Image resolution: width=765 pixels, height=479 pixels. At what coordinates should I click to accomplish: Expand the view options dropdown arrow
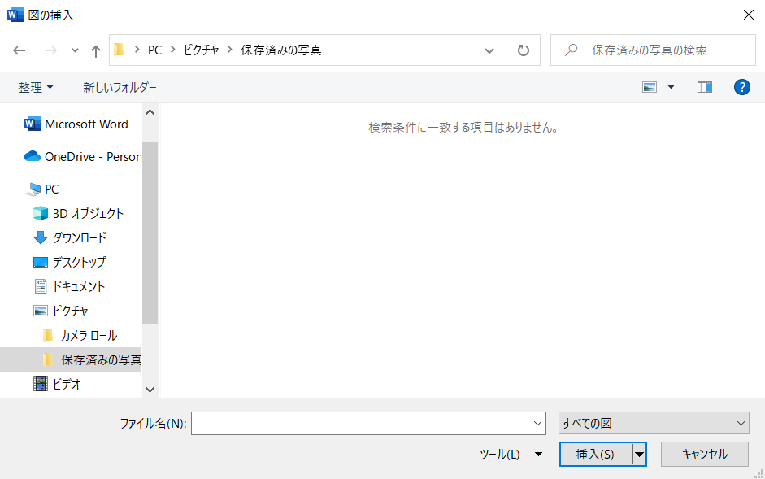[x=670, y=87]
